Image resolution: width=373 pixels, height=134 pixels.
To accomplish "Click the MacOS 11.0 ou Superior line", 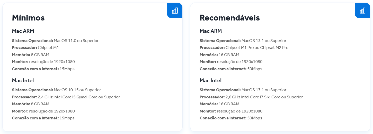I will (x=55, y=40).
